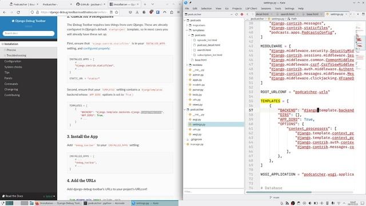Viewport: 366px width, 206px height.
Task: Open the Kate LSP Client menu
Action: (251, 9)
